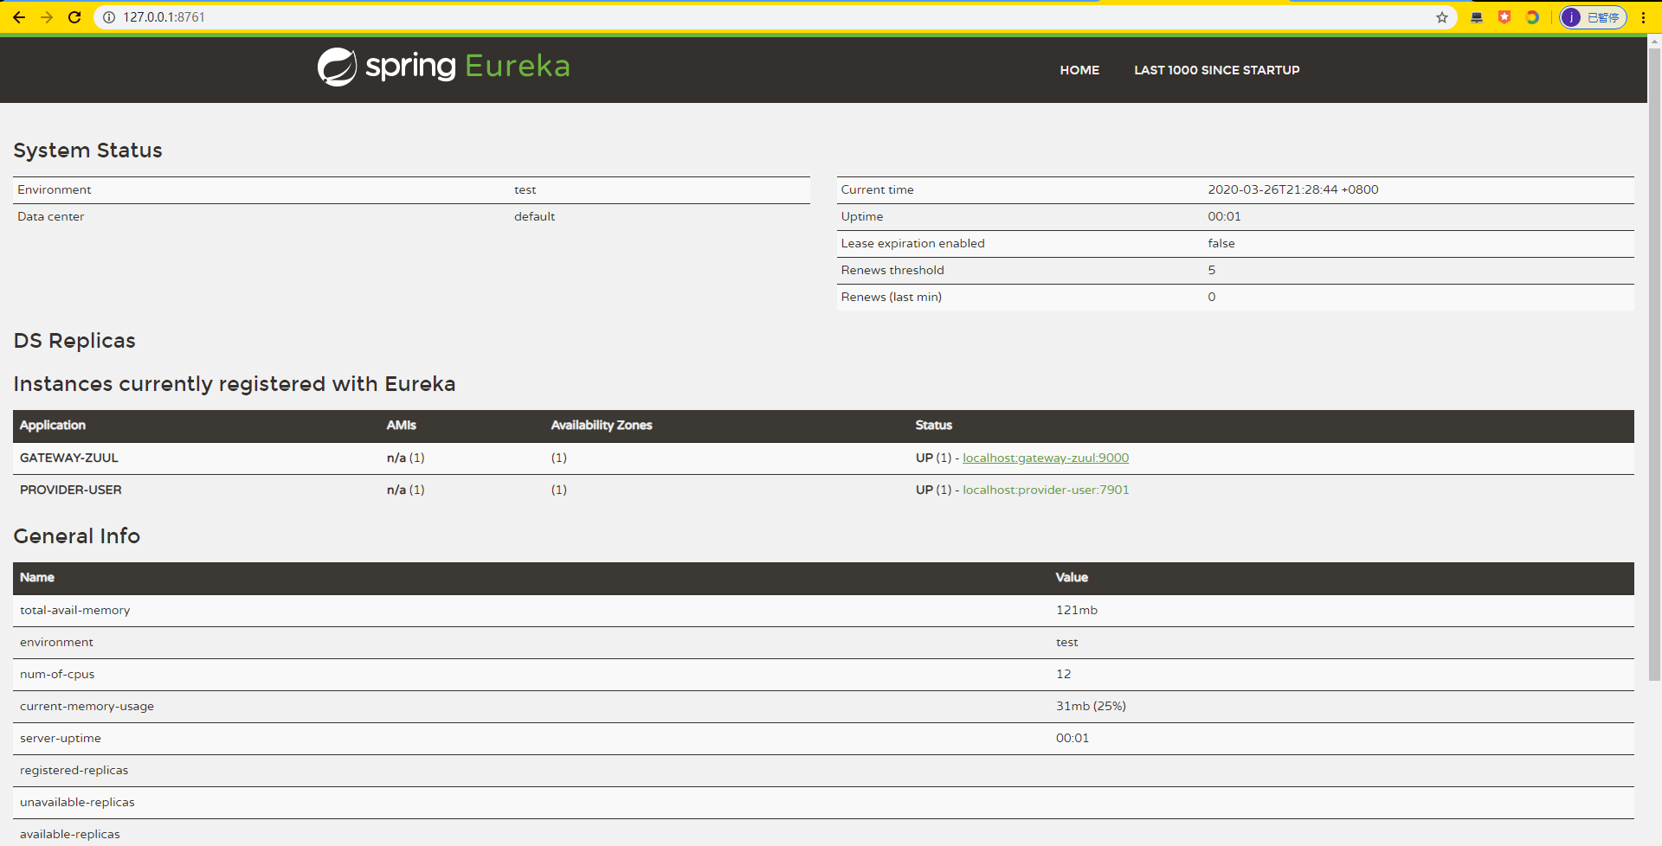The image size is (1662, 846).
Task: Open the site information icon in address bar
Action: pyautogui.click(x=109, y=16)
